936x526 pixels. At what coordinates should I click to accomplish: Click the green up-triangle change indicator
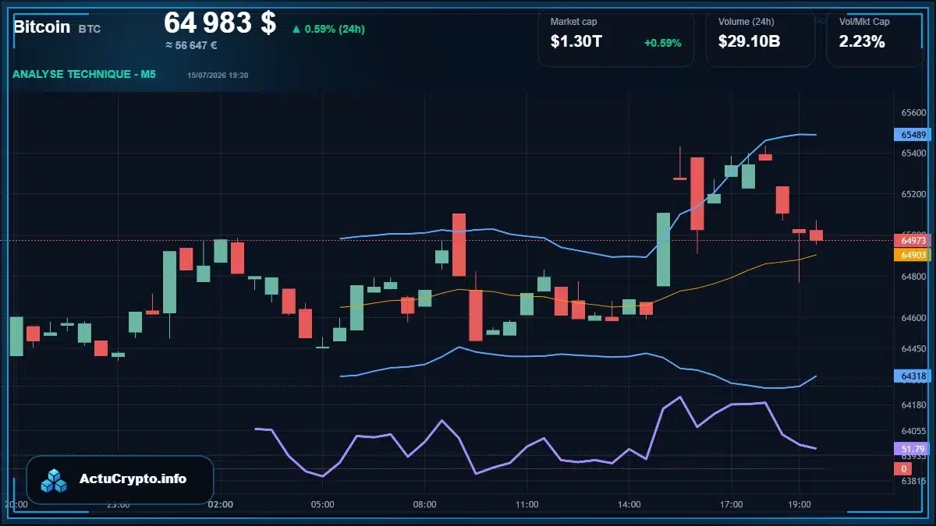(x=296, y=30)
